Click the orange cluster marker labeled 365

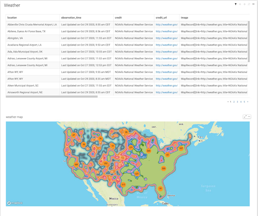(149, 151)
